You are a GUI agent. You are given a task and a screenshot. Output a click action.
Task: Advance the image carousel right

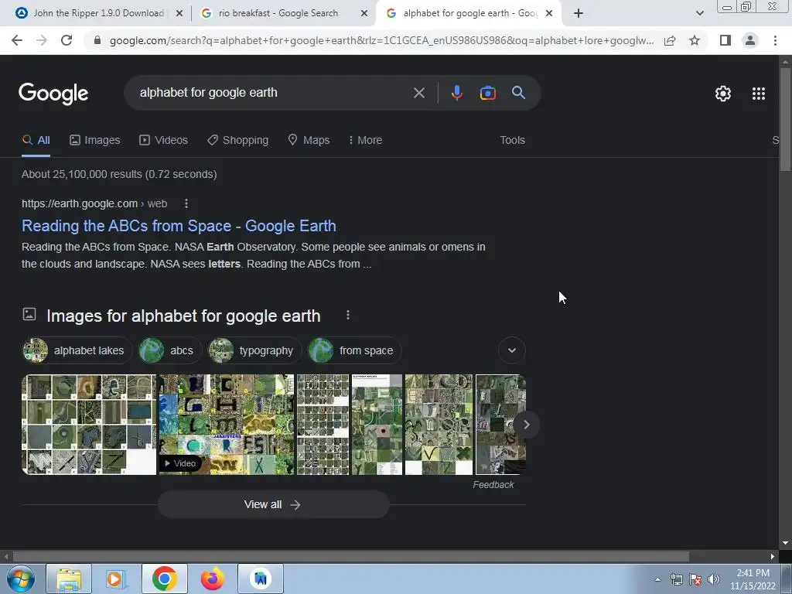[526, 425]
